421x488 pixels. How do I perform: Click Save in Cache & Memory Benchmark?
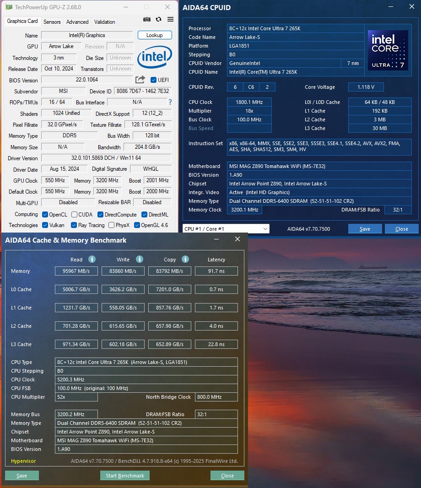(22, 476)
